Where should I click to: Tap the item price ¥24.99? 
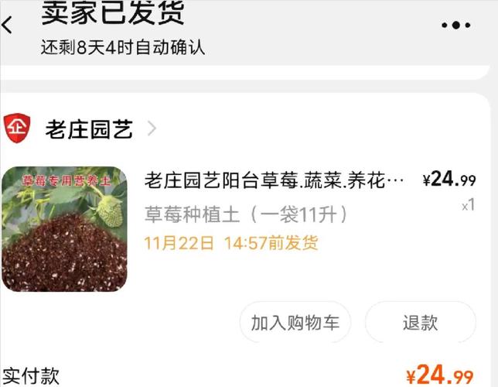[x=449, y=179]
